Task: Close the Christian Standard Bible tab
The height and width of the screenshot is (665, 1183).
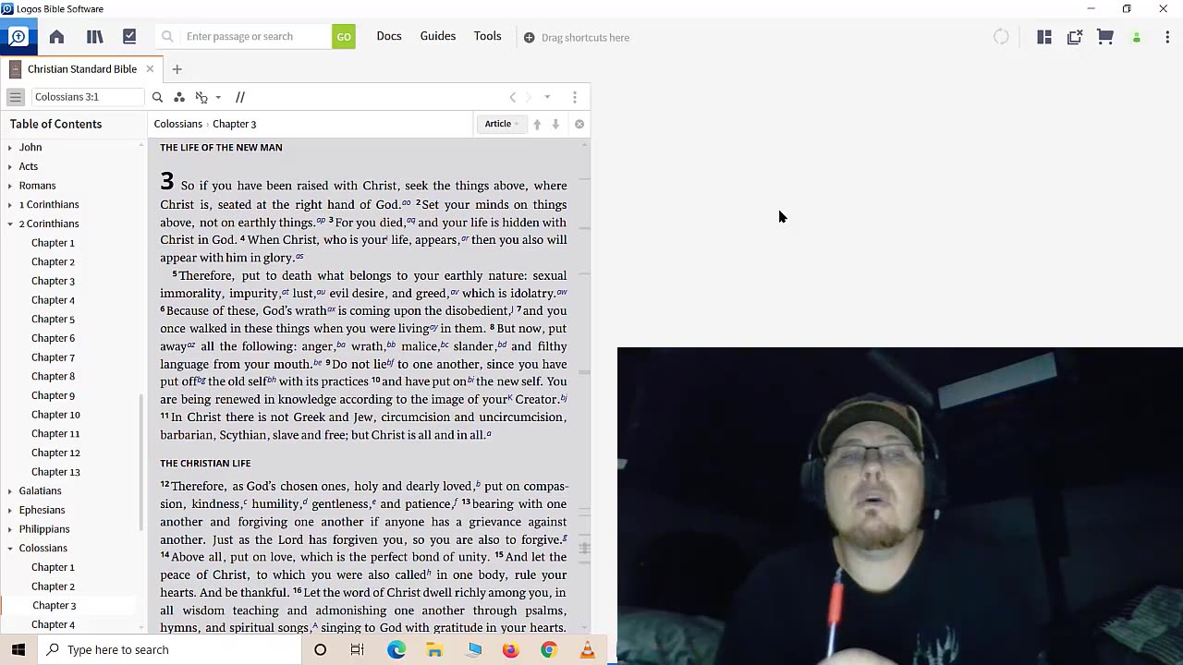Action: pos(150,69)
